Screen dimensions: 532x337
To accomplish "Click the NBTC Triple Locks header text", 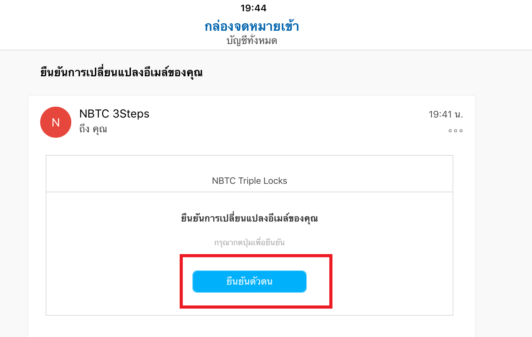I will pyautogui.click(x=249, y=181).
